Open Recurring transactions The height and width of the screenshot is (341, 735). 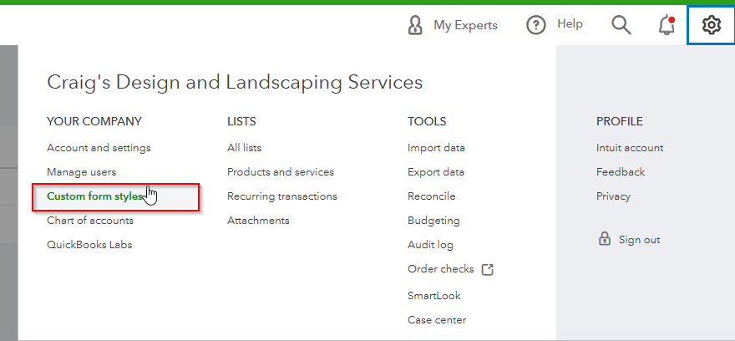coord(282,196)
